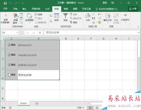Click the 清除 (Clear) filter button

[x=74, y=14]
